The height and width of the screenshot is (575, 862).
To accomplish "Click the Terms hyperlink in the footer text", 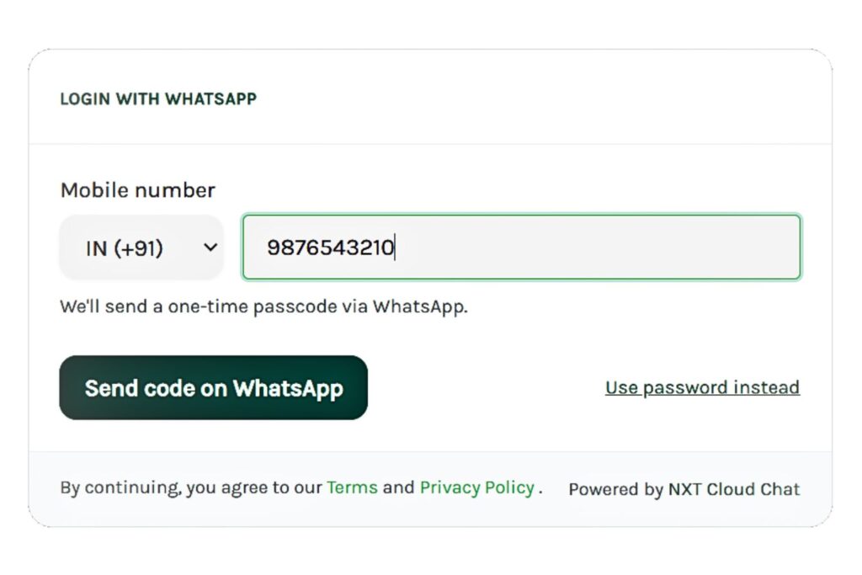I will point(353,487).
